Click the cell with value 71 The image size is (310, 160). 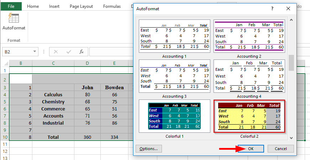[x=88, y=116]
